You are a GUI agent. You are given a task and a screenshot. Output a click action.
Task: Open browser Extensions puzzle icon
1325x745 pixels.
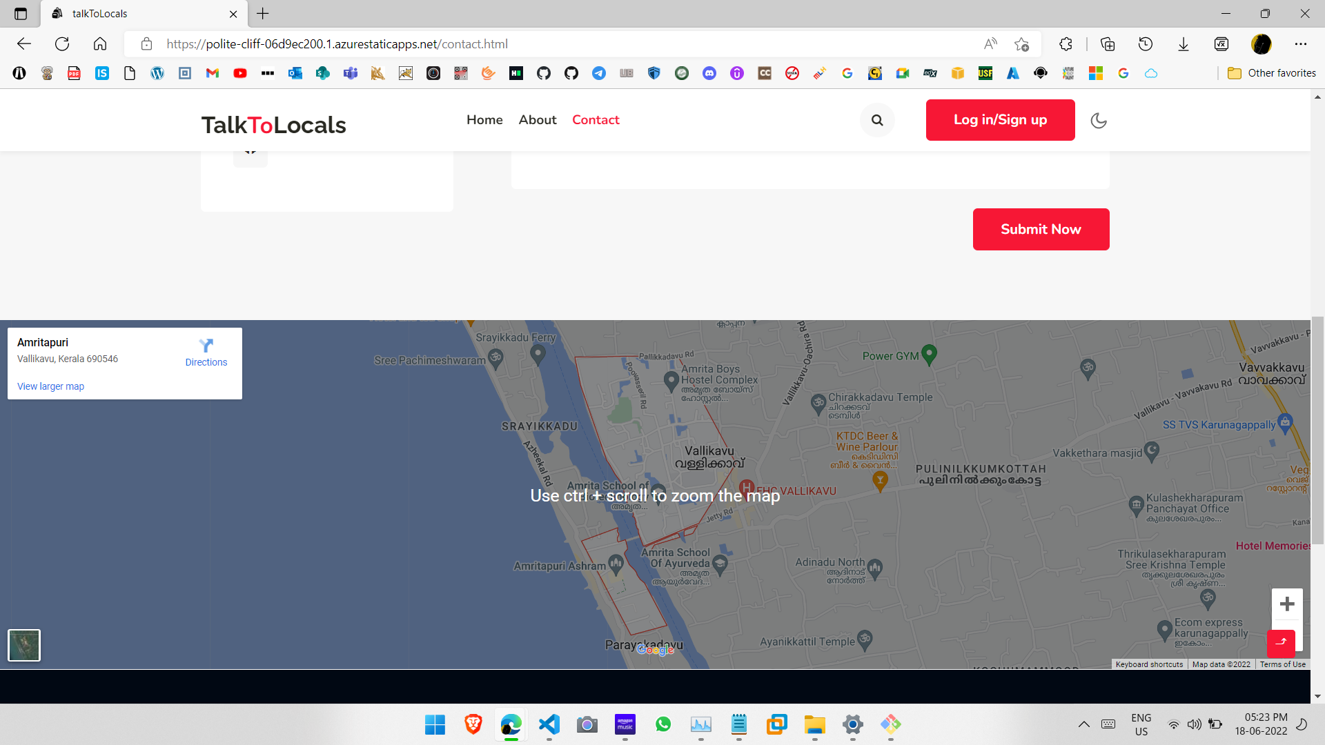1066,44
